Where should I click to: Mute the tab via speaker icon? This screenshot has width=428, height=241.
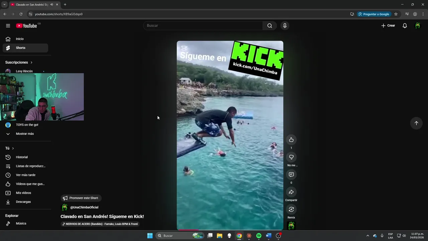pyautogui.click(x=51, y=5)
